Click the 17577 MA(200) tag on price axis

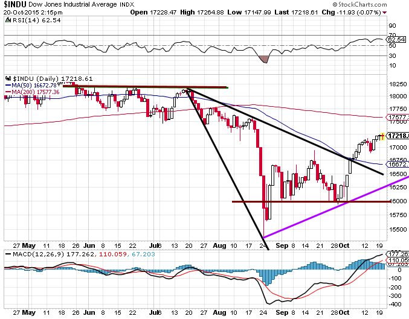point(398,118)
